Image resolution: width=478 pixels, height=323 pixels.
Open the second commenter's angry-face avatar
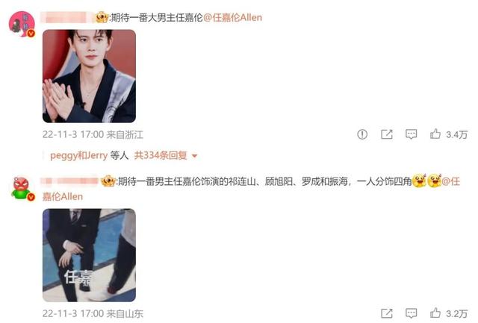(22, 189)
